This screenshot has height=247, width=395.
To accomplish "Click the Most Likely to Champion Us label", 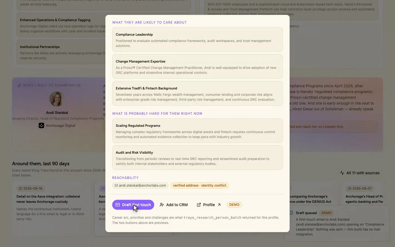I will point(52,85).
